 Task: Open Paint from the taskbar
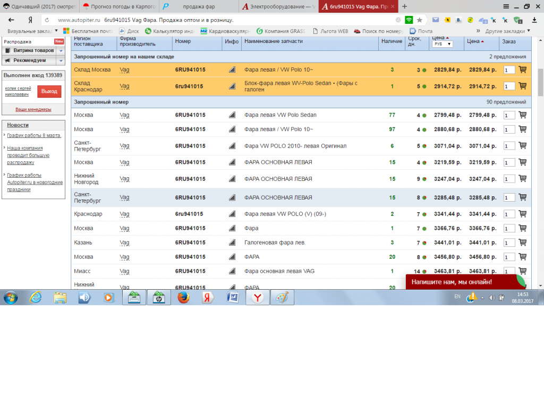pos(282,298)
